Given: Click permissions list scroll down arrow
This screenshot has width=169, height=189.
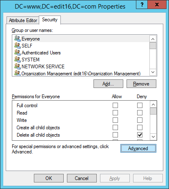Looking at the screenshot, I should (153, 137).
